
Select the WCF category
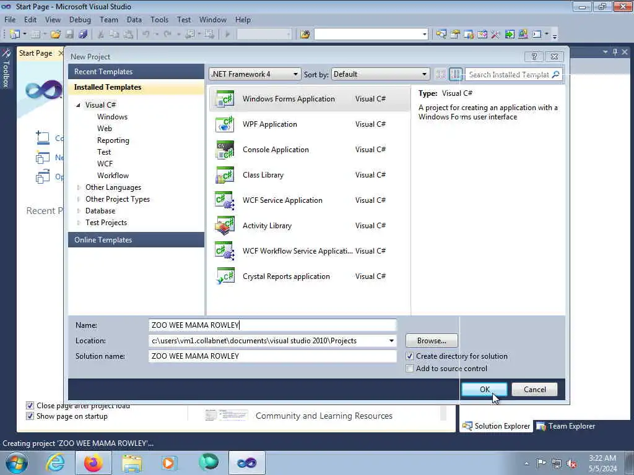[x=105, y=163]
